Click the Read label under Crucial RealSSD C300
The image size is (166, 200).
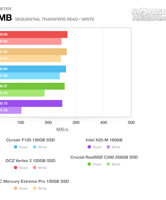click(97, 164)
